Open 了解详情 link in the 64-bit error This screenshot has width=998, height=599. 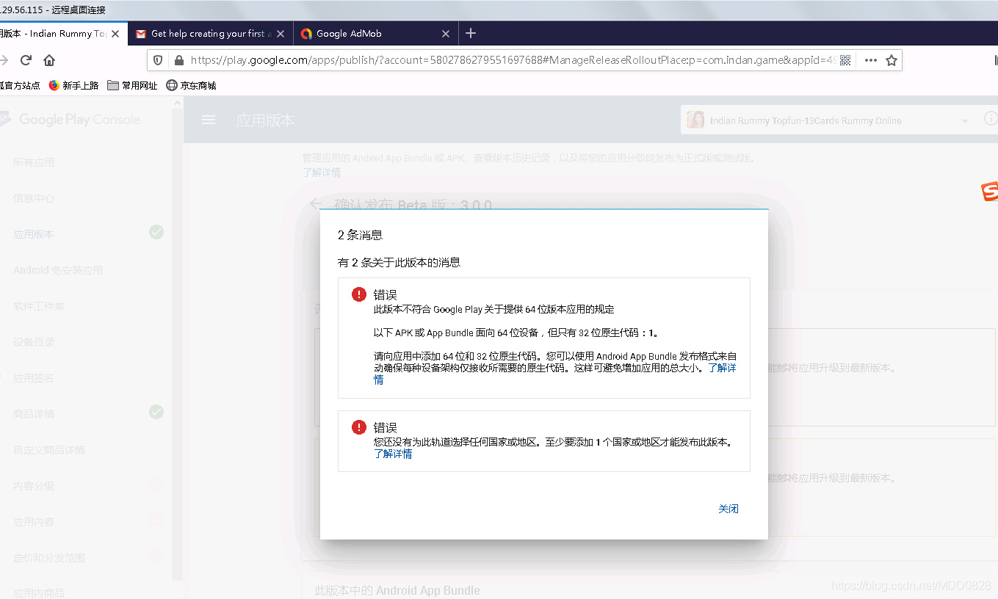click(722, 368)
